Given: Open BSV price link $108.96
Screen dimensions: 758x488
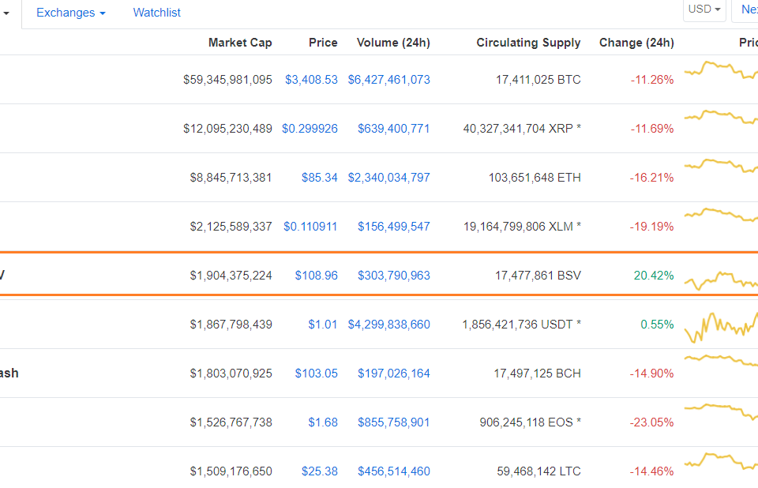Looking at the screenshot, I should tap(316, 276).
